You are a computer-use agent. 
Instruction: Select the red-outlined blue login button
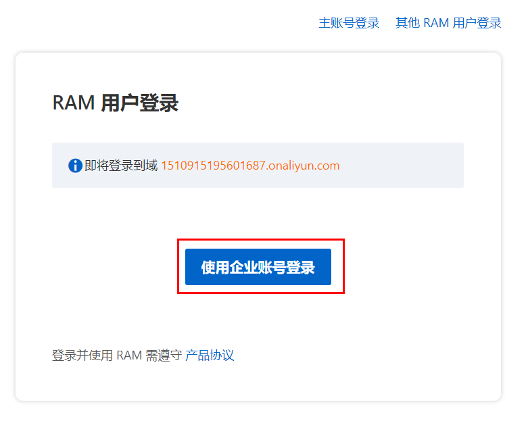tap(258, 267)
